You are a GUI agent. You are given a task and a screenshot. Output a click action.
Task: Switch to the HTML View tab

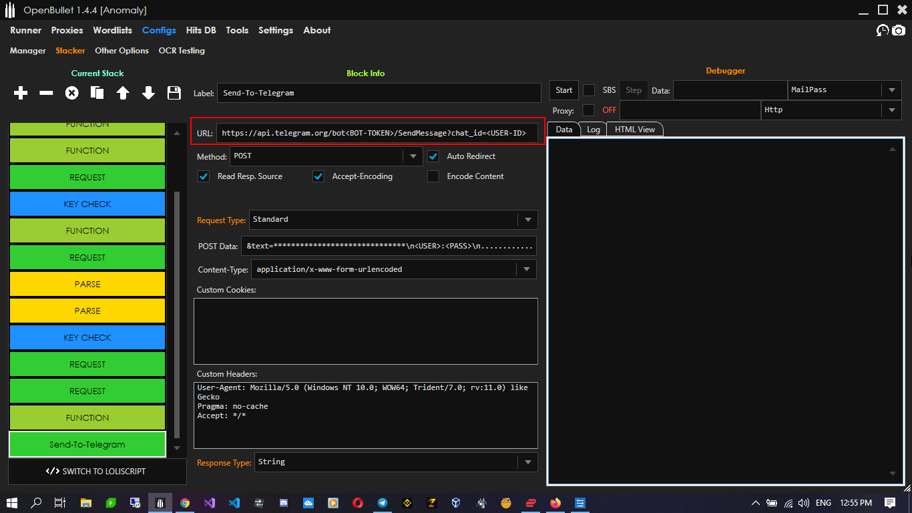pos(635,130)
